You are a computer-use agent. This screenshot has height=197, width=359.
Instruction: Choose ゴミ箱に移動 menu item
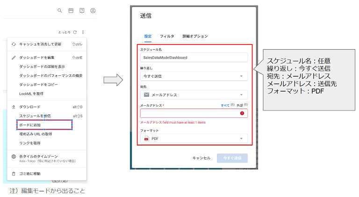pyautogui.click(x=47, y=174)
